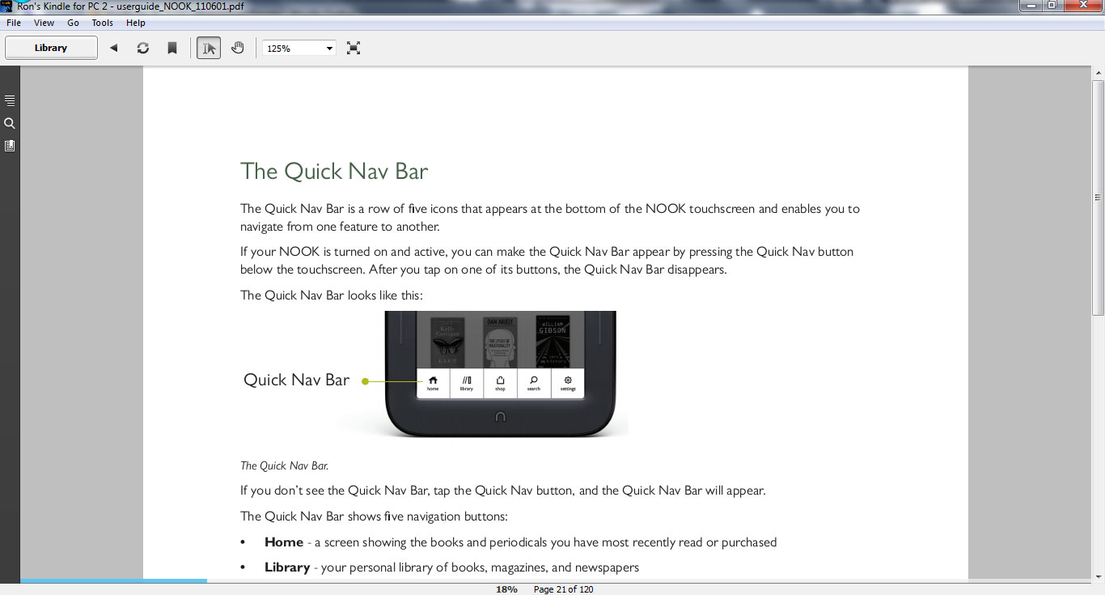The width and height of the screenshot is (1105, 595).
Task: Open the search panel in the left sidebar
Action: coord(10,123)
